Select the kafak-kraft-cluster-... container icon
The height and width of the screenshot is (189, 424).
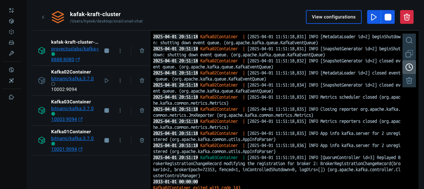click(x=42, y=51)
